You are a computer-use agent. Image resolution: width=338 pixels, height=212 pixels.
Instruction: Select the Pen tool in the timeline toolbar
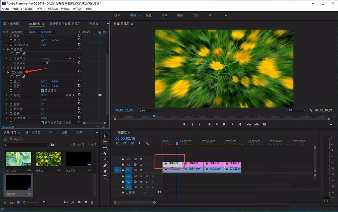pyautogui.click(x=105, y=165)
